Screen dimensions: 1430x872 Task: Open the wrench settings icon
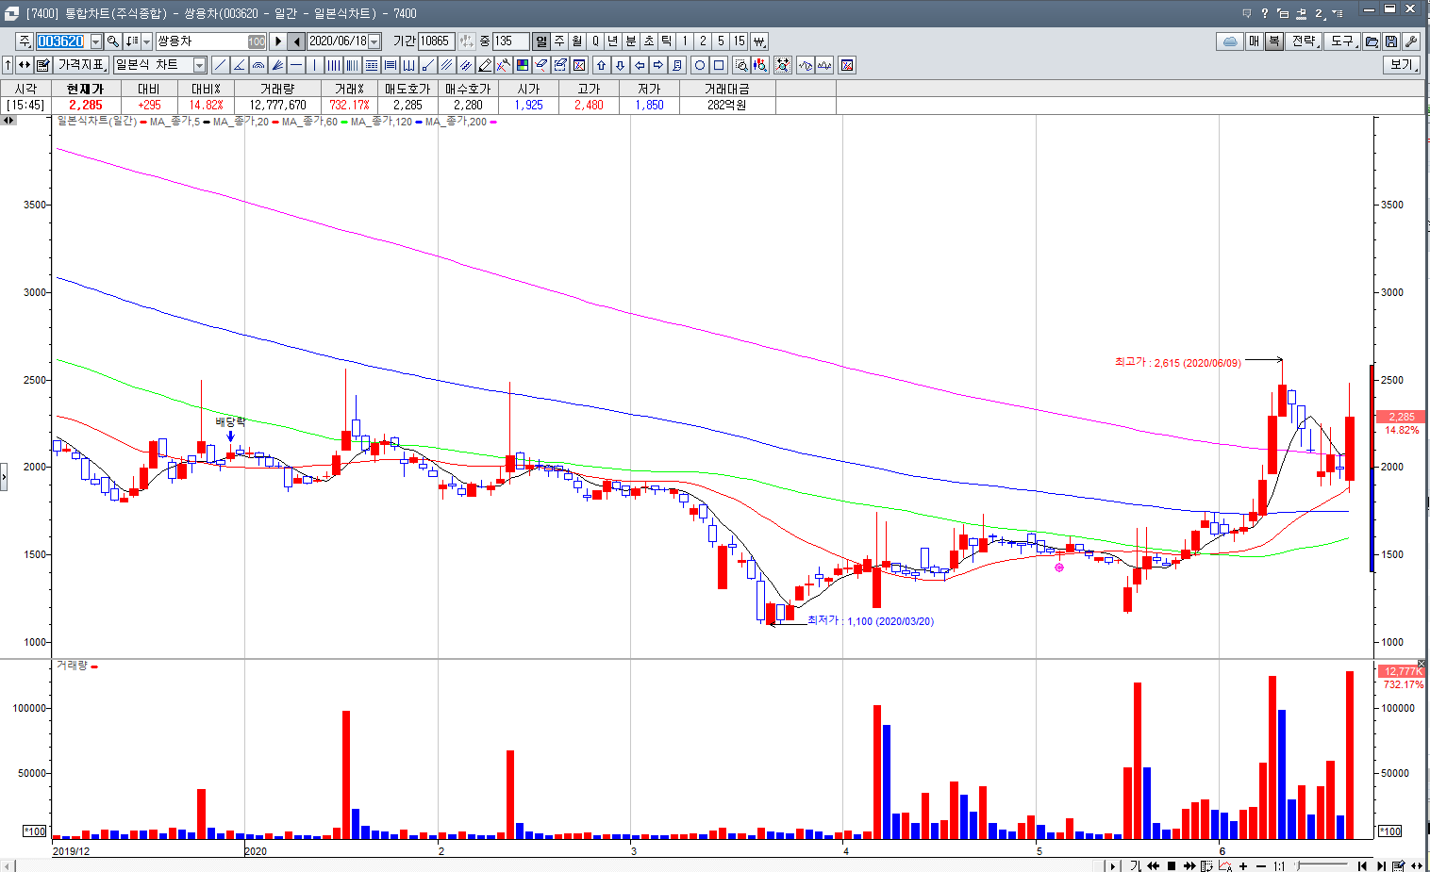1411,41
